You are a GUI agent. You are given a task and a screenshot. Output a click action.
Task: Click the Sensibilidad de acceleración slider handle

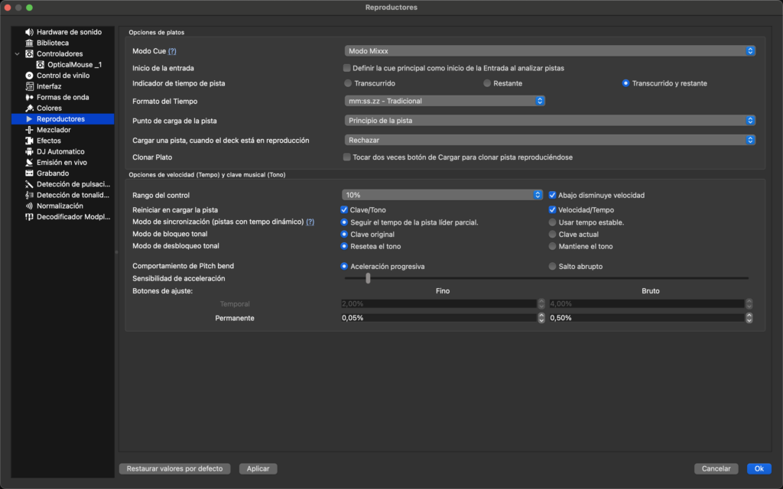[x=368, y=278]
